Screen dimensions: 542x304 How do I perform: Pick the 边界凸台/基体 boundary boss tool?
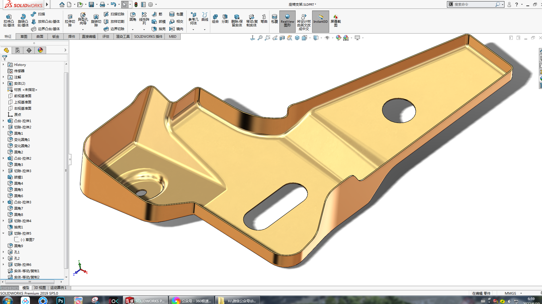[x=46, y=29]
